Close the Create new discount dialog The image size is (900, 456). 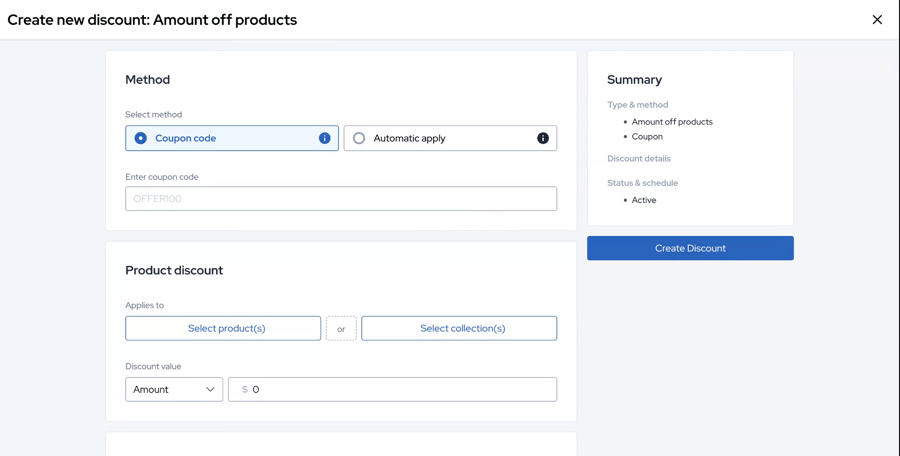[x=877, y=20]
